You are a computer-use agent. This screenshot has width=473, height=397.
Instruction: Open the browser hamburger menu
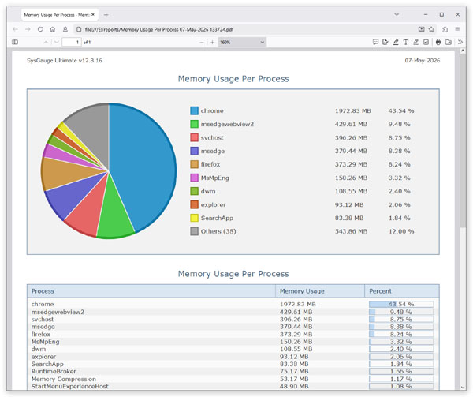click(457, 29)
